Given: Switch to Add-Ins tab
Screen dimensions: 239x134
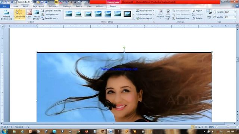Looking at the screenshot, I should [x=100, y=6].
